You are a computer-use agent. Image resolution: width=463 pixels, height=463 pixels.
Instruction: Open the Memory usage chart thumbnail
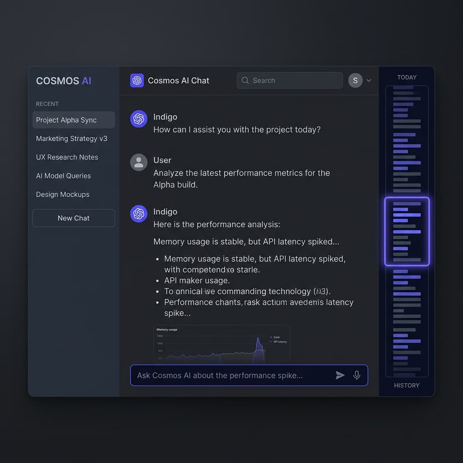(x=222, y=344)
